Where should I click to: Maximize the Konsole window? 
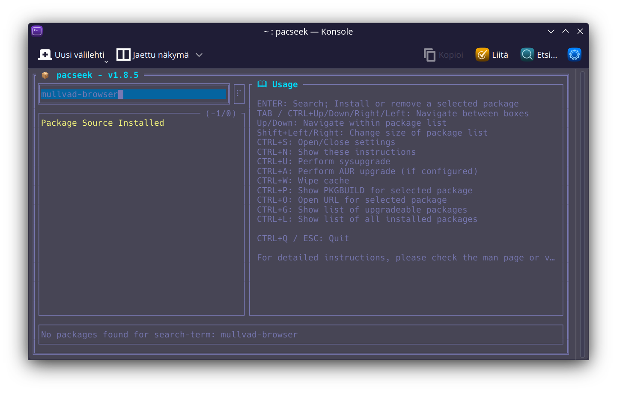coord(566,31)
